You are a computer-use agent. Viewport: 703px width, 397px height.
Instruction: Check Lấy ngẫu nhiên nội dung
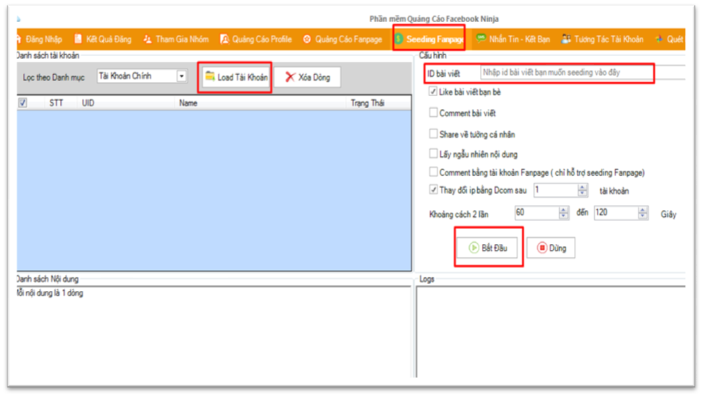[x=433, y=154]
